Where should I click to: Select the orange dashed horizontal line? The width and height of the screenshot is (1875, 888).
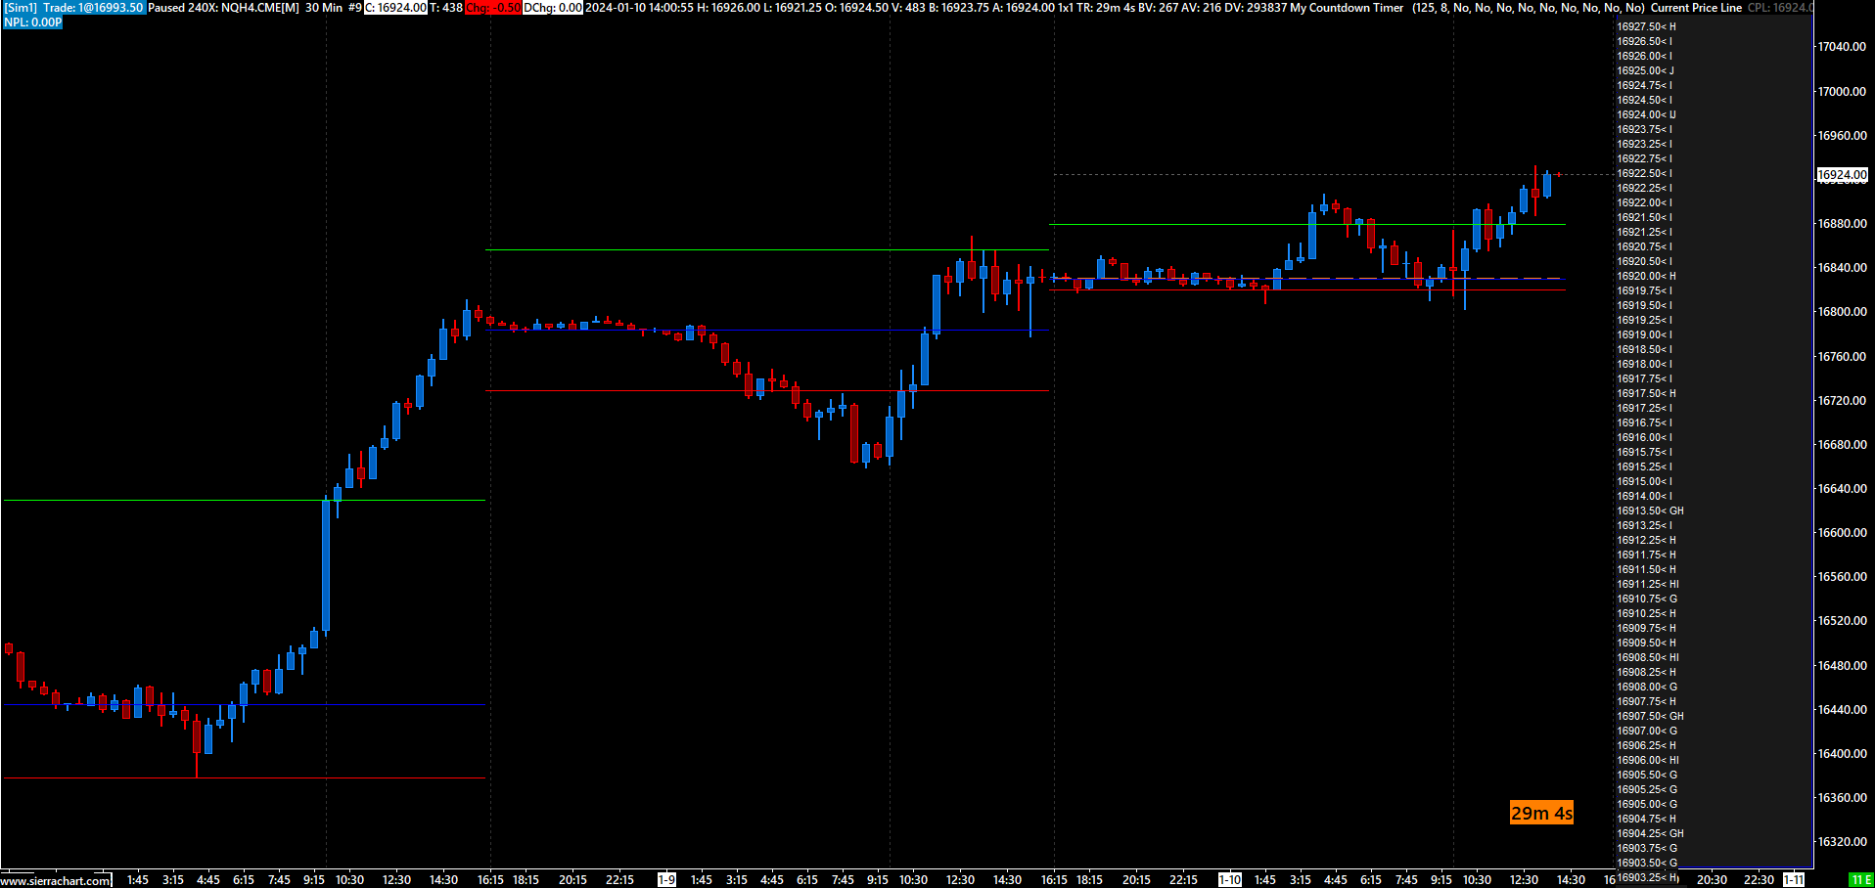1307,278
